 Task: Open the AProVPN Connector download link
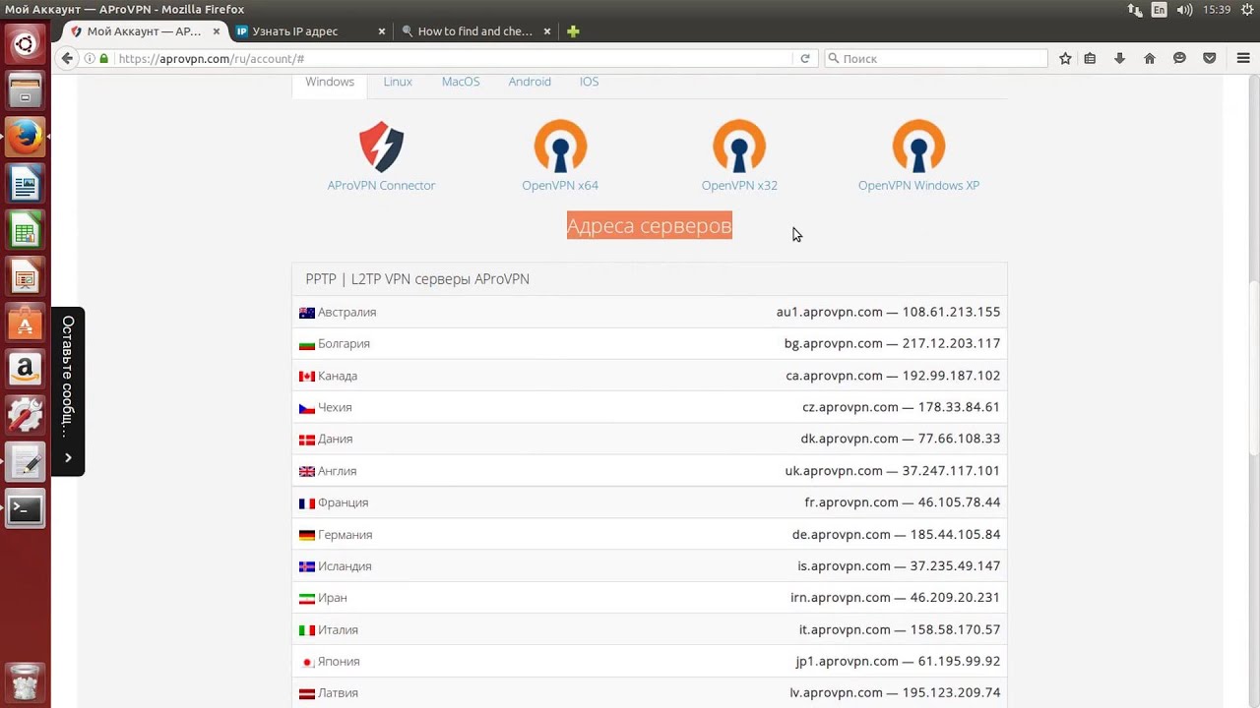pos(381,185)
